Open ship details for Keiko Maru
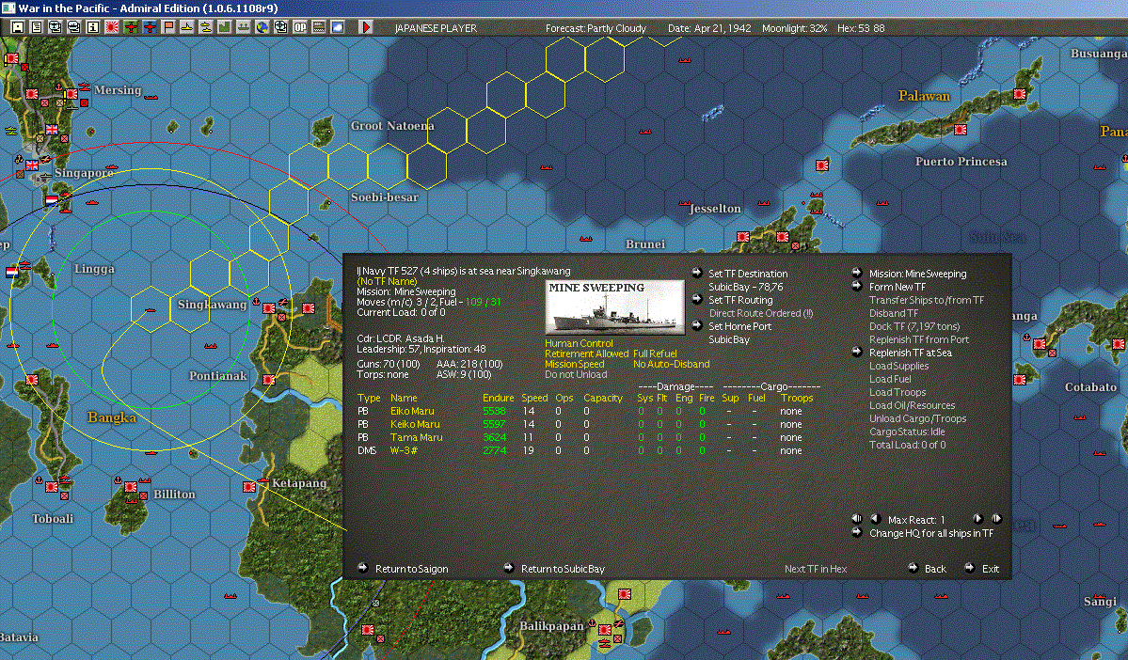This screenshot has width=1128, height=660. (x=415, y=424)
